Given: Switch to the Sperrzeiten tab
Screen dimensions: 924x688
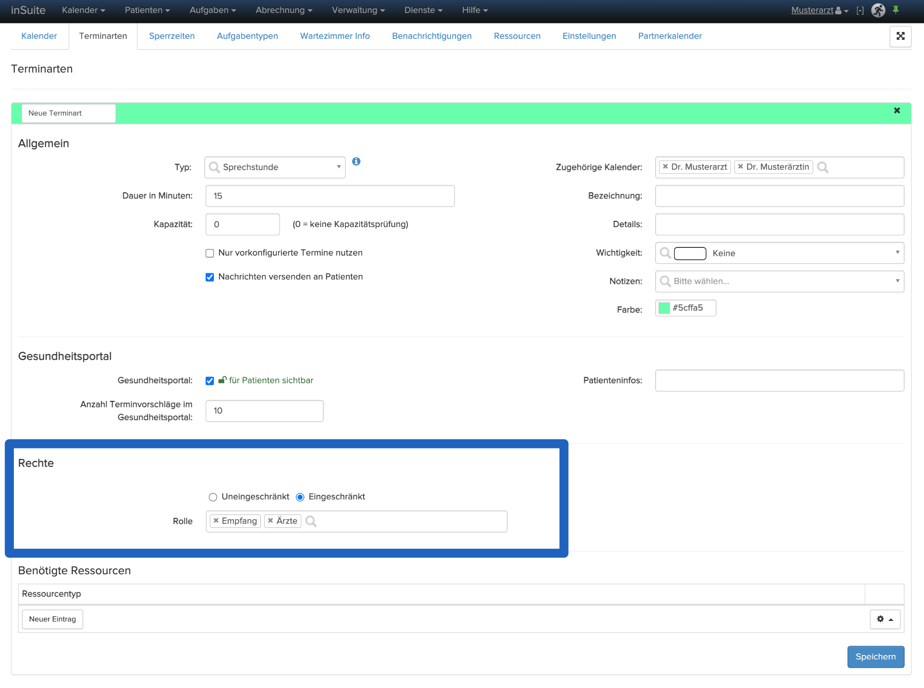Looking at the screenshot, I should [x=172, y=36].
